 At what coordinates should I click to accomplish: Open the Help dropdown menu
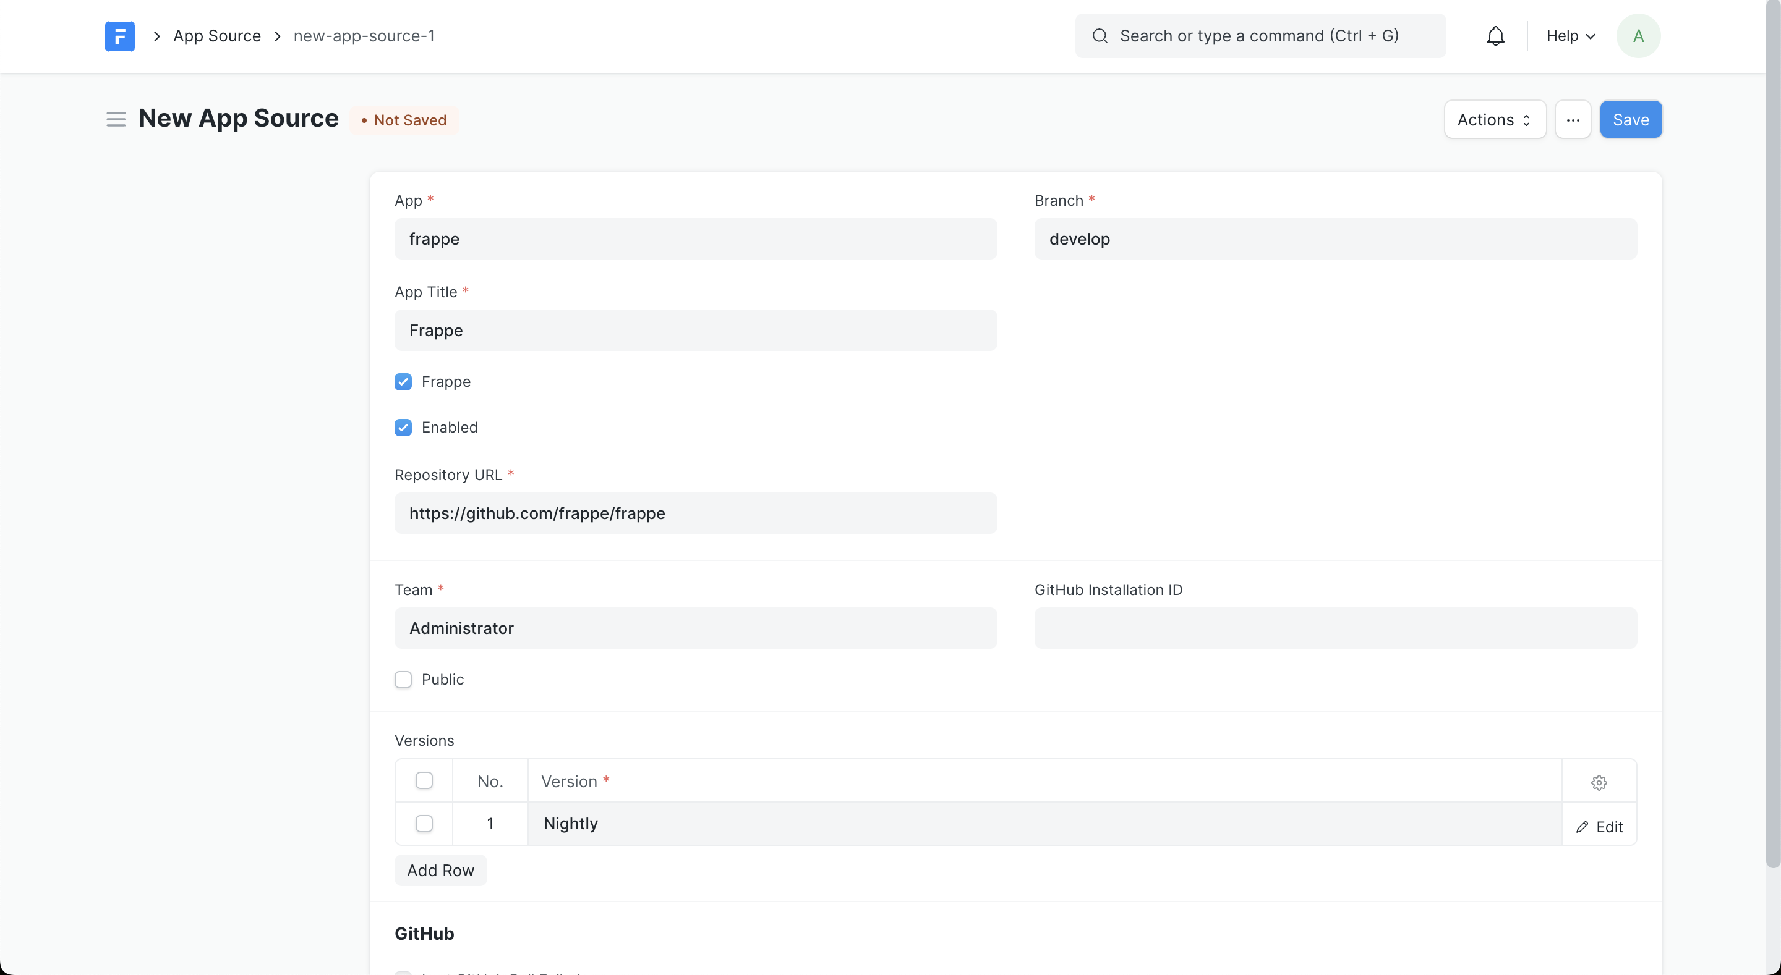1570,36
